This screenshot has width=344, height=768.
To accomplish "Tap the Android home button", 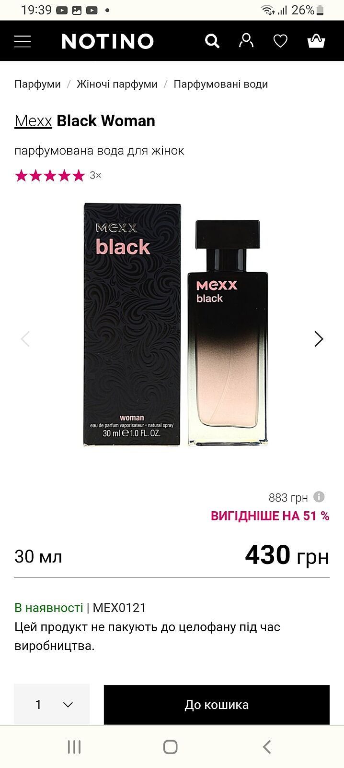I will [x=171, y=747].
